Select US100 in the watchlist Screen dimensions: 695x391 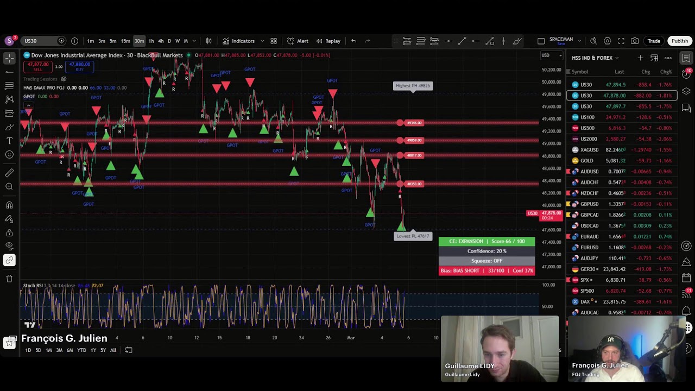(x=622, y=117)
